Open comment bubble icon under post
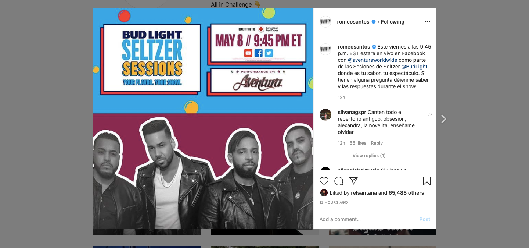 pos(339,181)
